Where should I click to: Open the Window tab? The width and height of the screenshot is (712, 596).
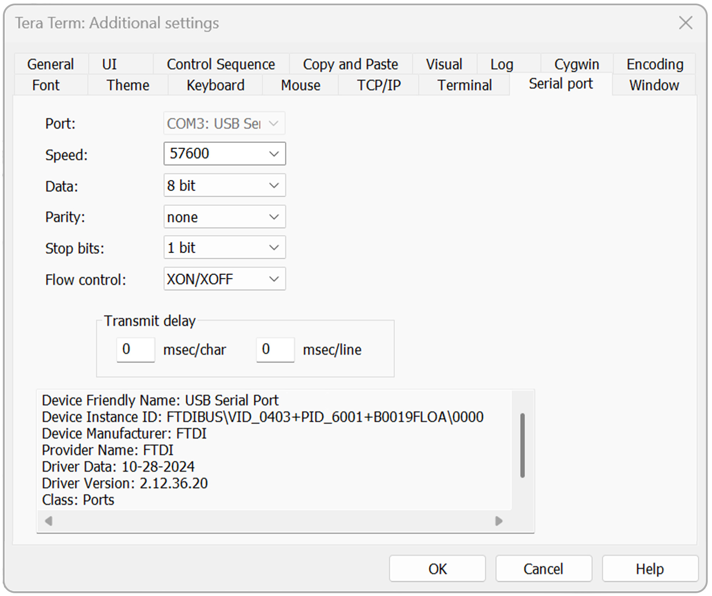click(654, 85)
